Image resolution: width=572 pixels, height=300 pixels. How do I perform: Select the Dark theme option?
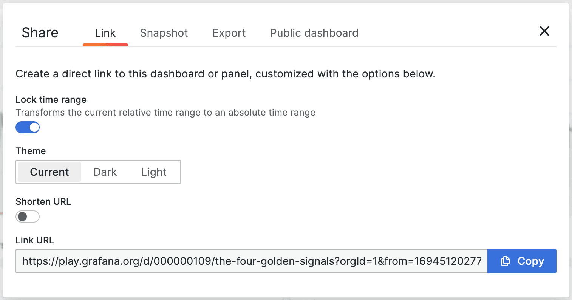[x=105, y=172]
